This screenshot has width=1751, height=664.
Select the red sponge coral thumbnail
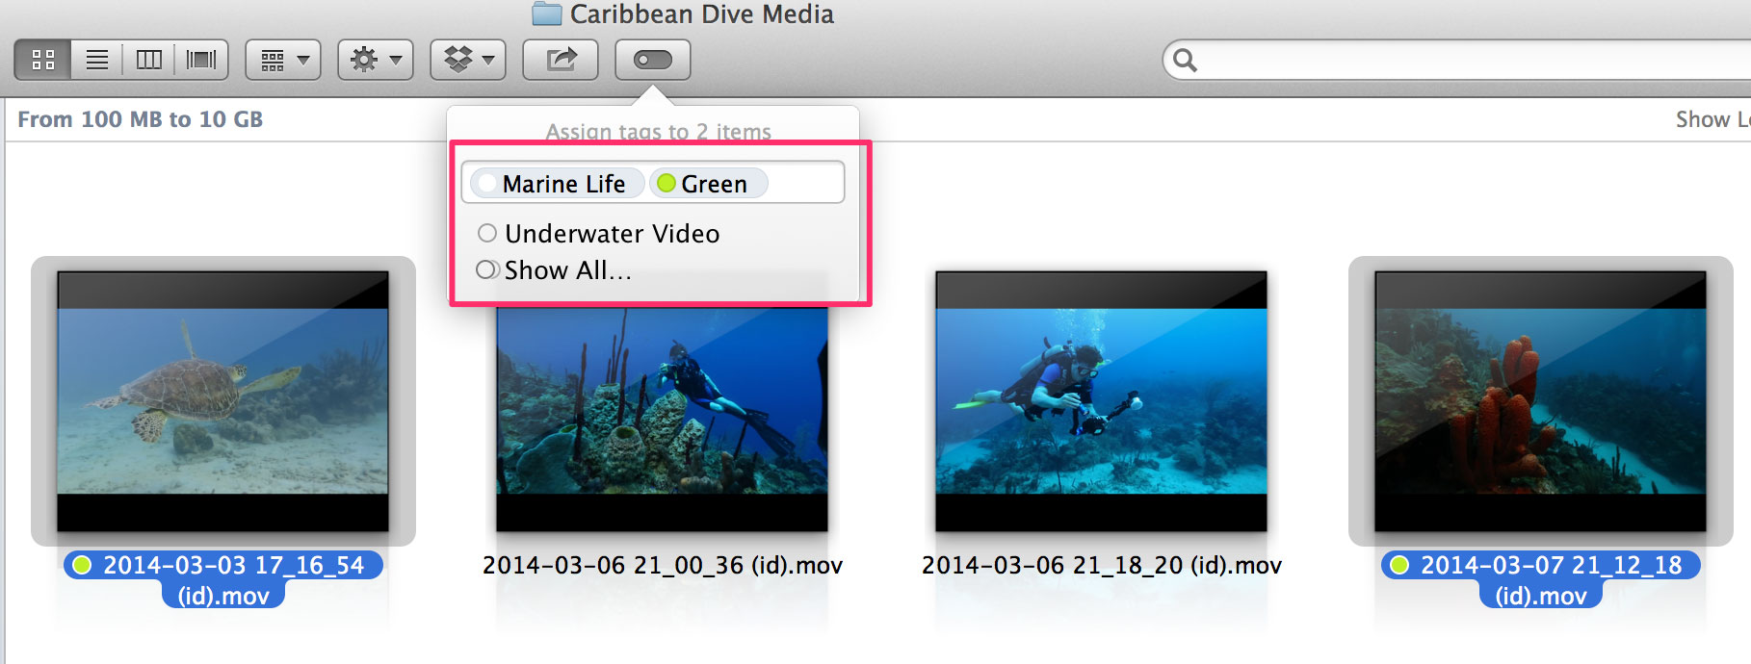pos(1540,401)
